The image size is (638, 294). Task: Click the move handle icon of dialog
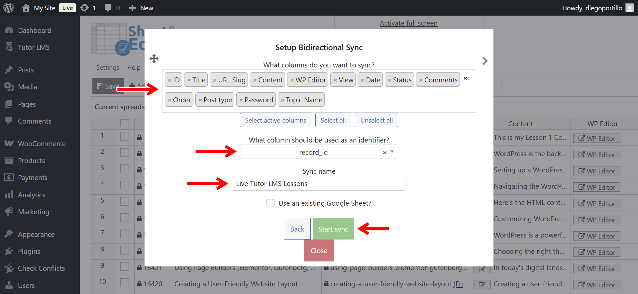[x=154, y=59]
